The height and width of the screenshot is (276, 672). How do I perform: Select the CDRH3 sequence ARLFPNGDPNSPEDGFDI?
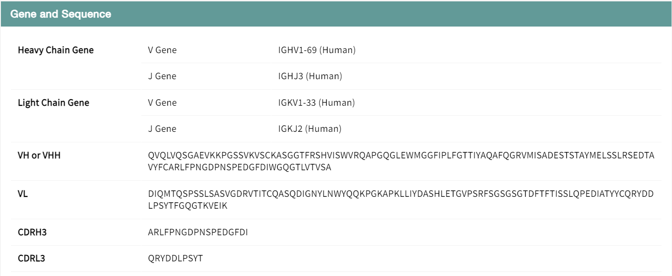pos(198,233)
